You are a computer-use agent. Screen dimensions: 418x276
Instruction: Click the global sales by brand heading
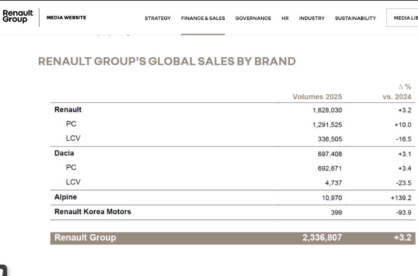coord(167,61)
